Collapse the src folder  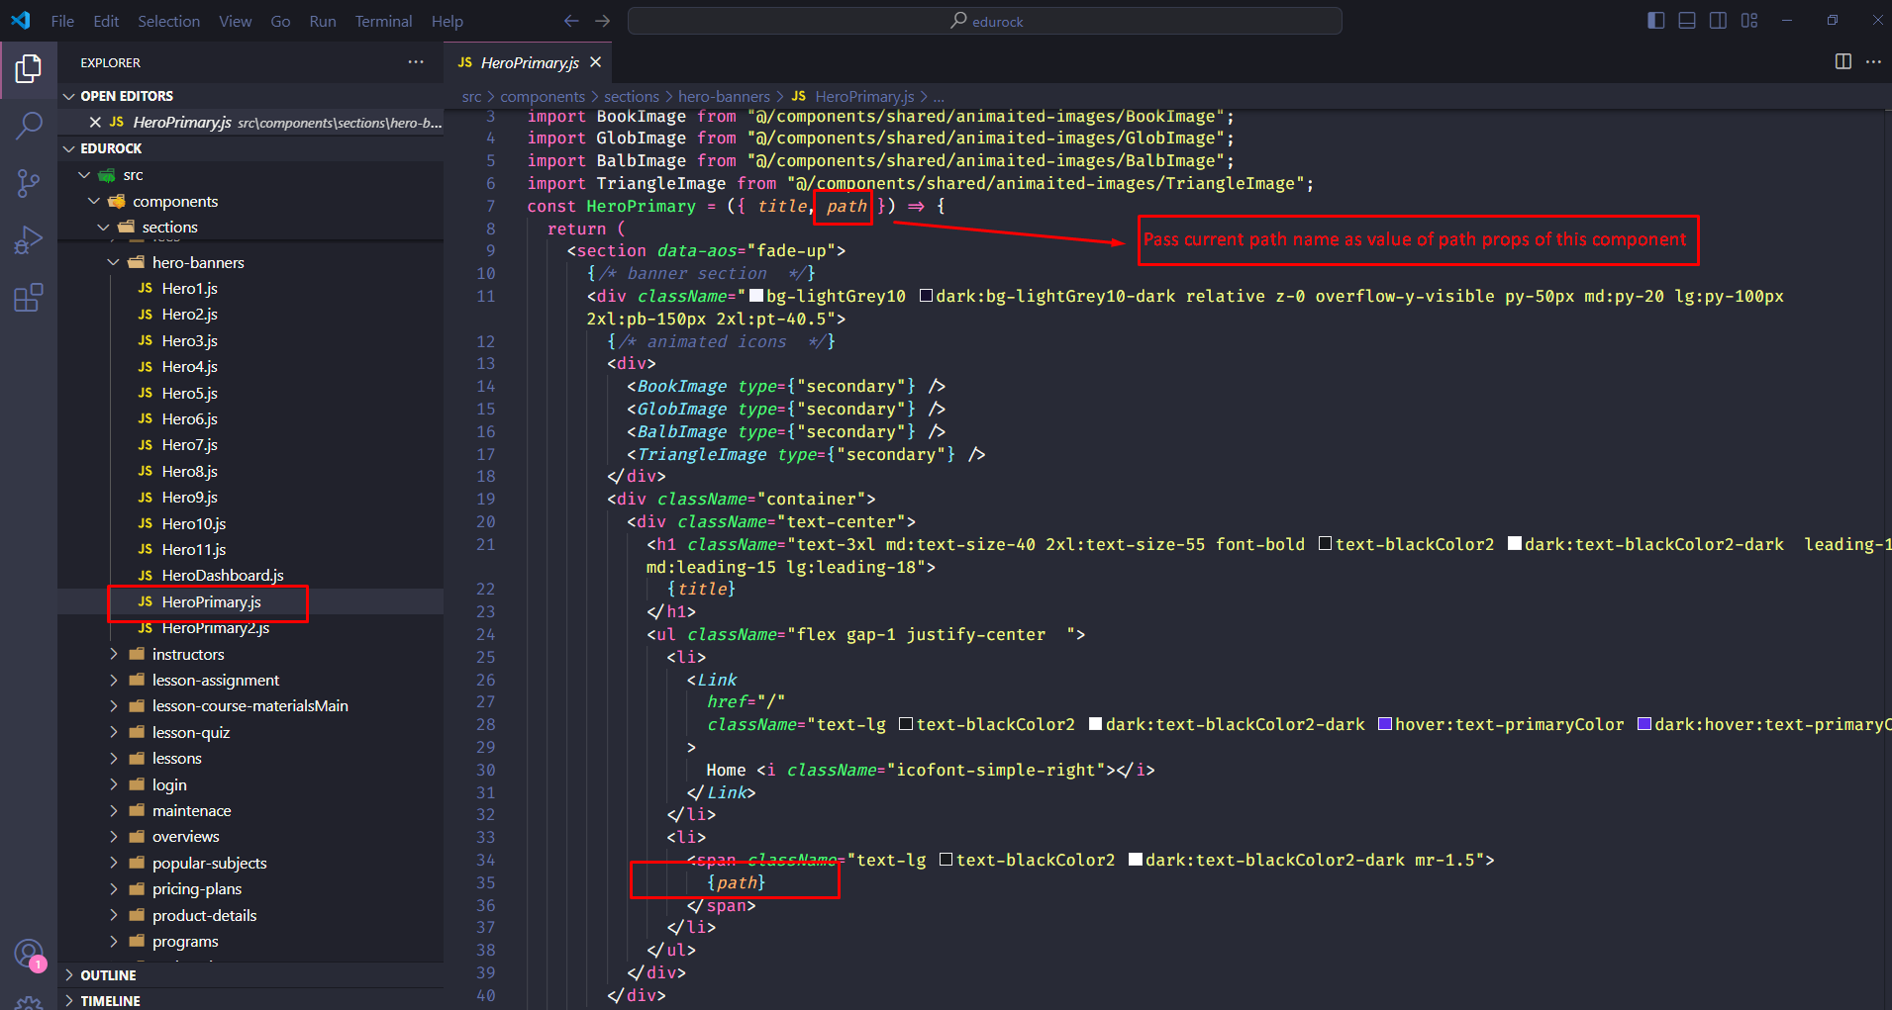click(250, 175)
